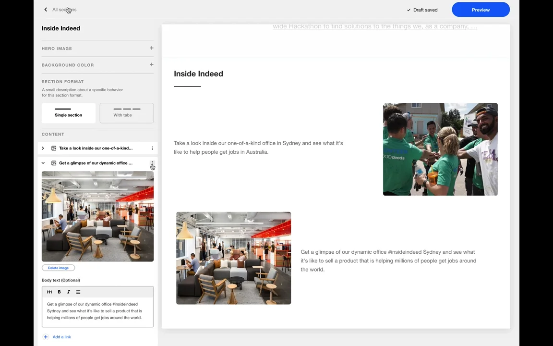Screen dimensions: 553x346
Task: Click the Draft saved checkmark icon
Action: tap(409, 10)
